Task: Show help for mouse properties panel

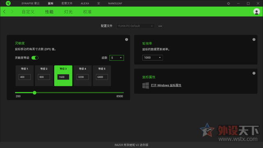Action: tap(254, 73)
